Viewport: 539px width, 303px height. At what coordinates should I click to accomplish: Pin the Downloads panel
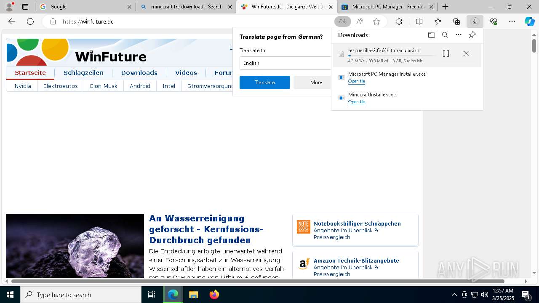click(472, 35)
